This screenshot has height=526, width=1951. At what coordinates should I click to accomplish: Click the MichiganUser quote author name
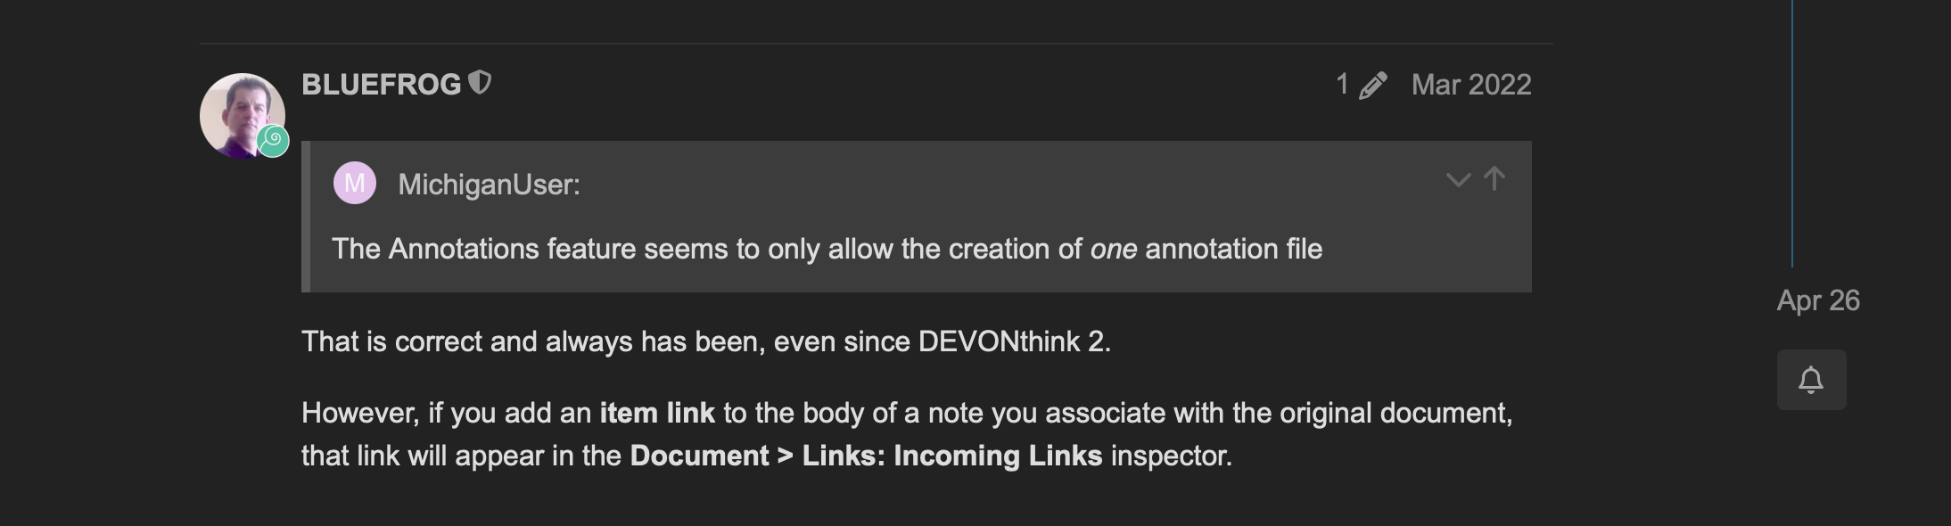pos(489,185)
